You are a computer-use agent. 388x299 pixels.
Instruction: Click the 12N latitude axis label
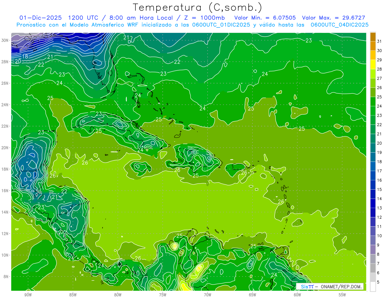(5, 234)
